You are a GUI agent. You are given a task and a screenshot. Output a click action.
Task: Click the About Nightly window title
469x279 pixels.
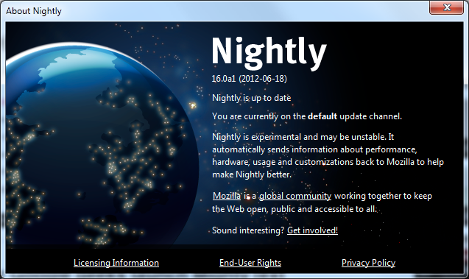pos(34,11)
